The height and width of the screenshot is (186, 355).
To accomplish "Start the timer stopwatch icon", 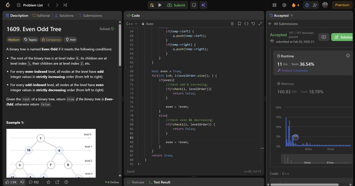I will click(x=307, y=5).
